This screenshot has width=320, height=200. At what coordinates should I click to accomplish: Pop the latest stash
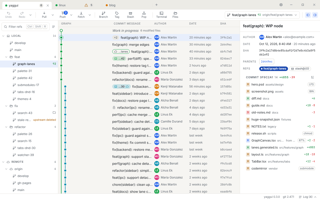coord(144,15)
